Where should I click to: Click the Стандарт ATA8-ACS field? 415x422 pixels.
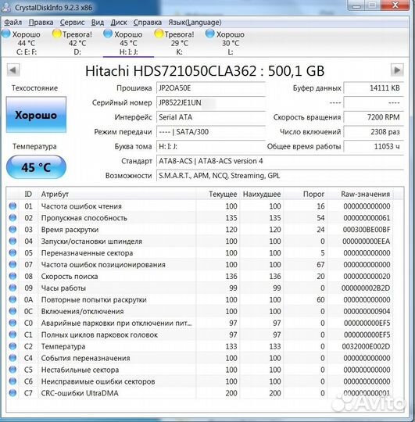pos(280,161)
